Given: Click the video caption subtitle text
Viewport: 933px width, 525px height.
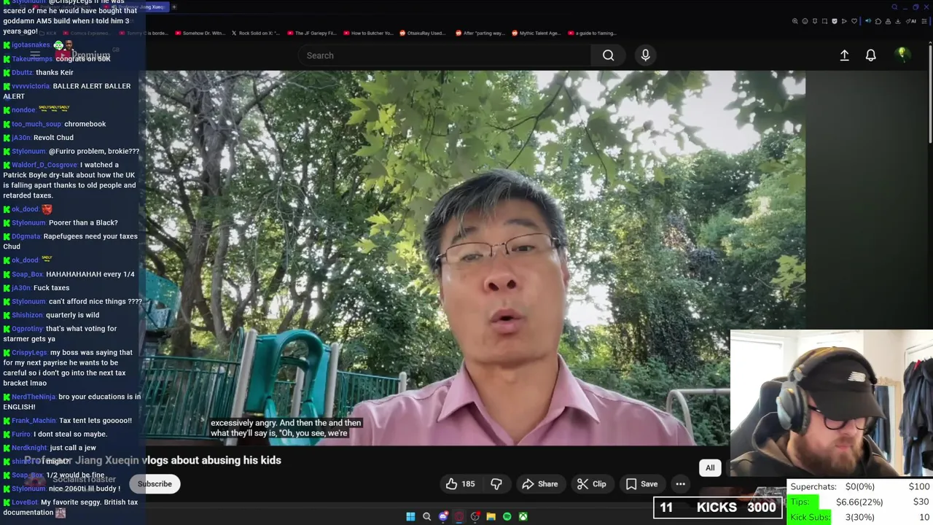Looking at the screenshot, I should pyautogui.click(x=286, y=428).
